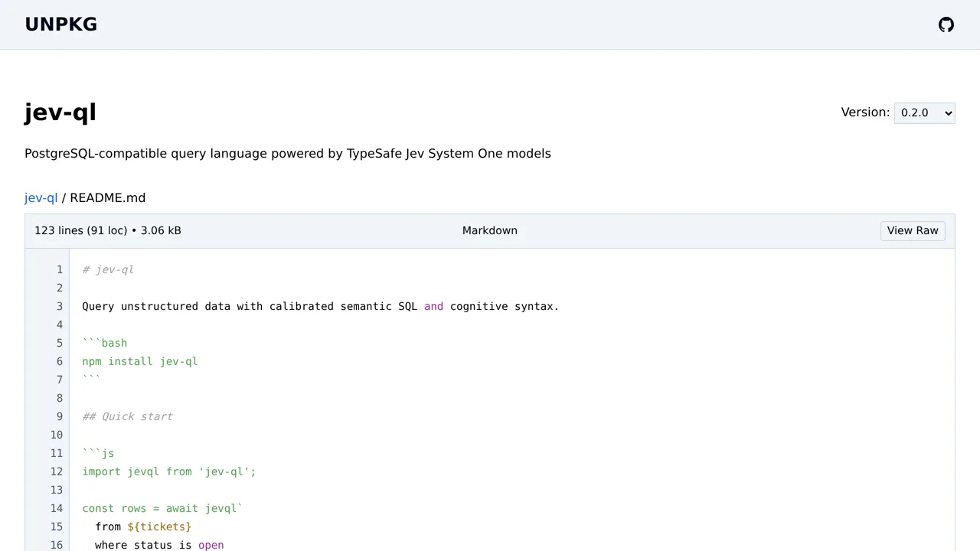
Task: Click line number 14
Action: [56, 508]
